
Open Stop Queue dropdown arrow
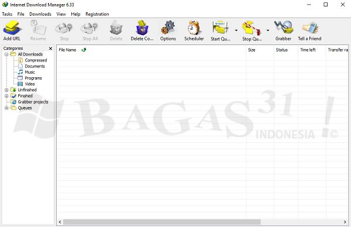(268, 30)
